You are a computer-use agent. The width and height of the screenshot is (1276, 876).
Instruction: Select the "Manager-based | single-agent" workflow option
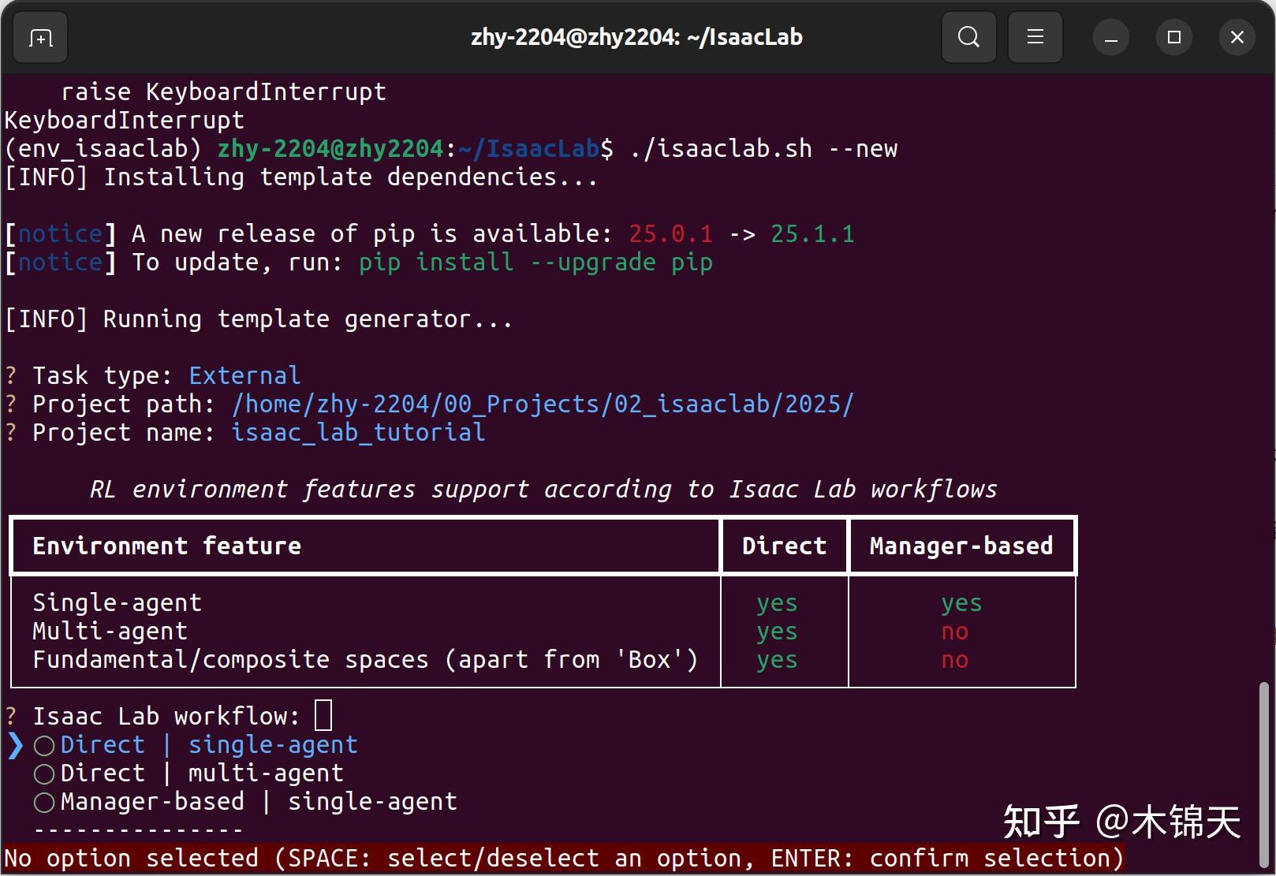260,801
